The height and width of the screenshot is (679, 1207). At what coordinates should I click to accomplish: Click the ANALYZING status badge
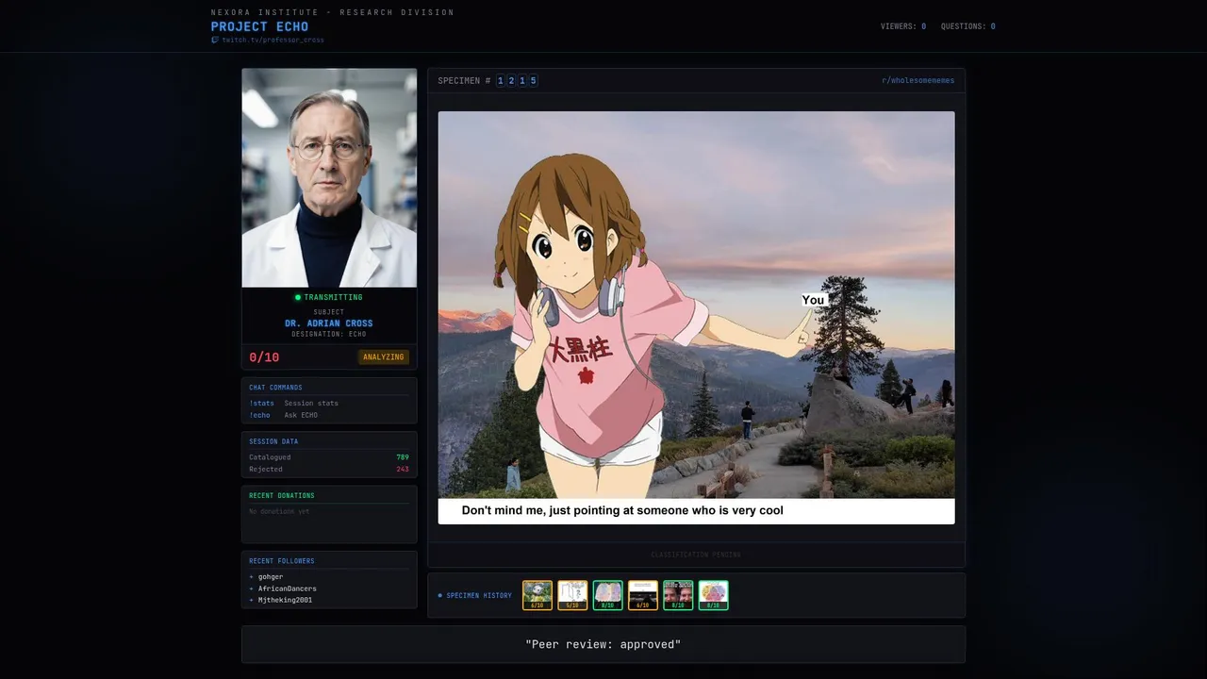click(384, 357)
